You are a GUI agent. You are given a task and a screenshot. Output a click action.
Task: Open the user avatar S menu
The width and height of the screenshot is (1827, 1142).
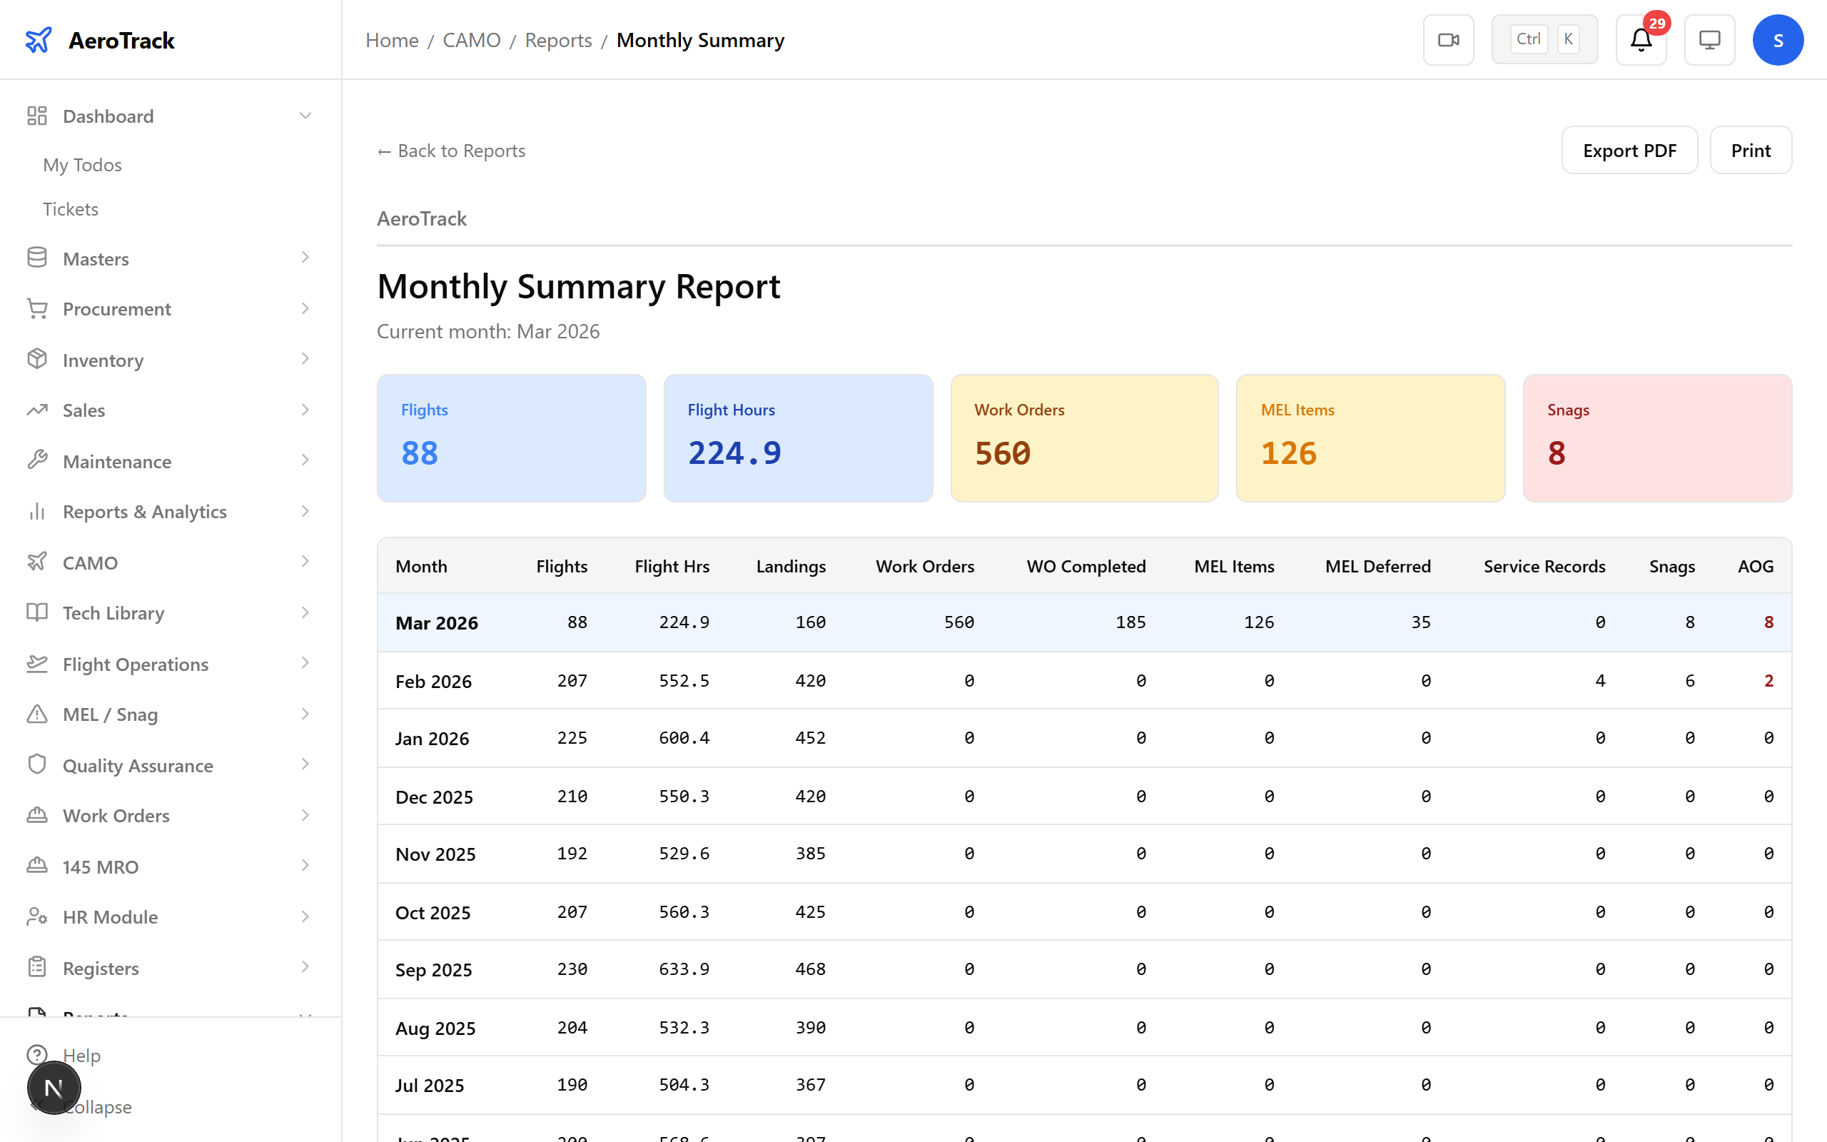tap(1778, 40)
